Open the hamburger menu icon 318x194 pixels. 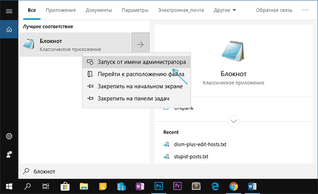click(9, 11)
